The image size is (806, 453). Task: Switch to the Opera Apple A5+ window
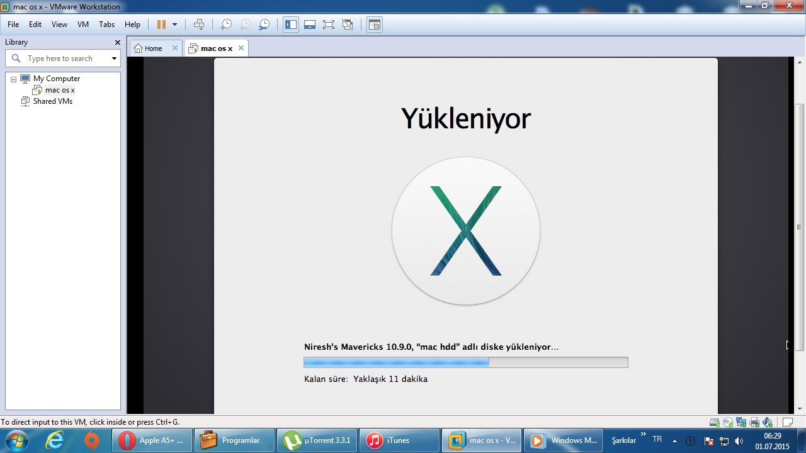152,440
